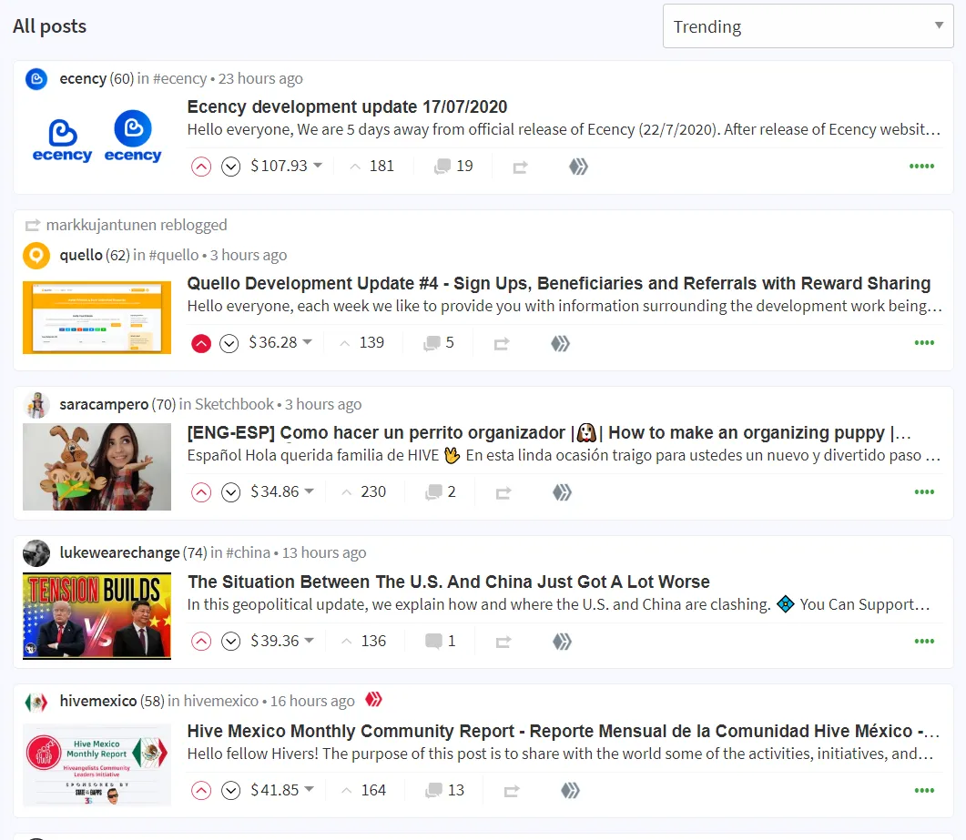Click Hive share icon on Quello post
Image resolution: width=966 pixels, height=840 pixels.
560,343
